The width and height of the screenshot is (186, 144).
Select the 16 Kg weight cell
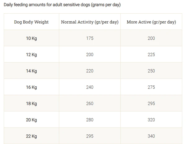coord(31,87)
